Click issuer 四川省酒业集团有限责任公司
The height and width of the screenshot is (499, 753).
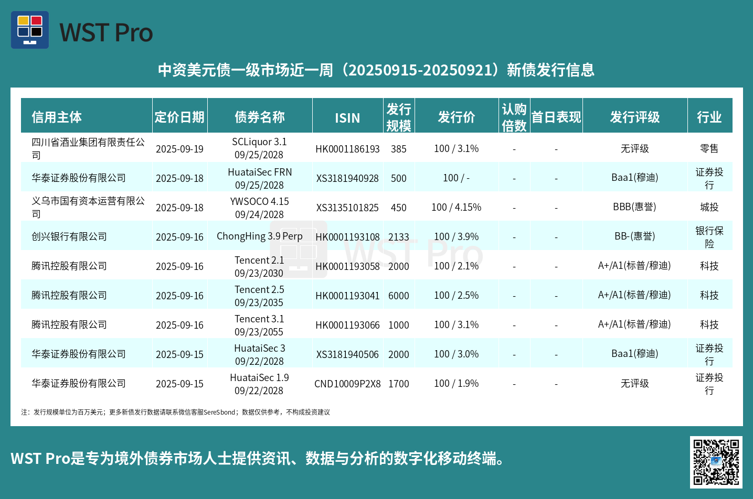pos(88,149)
